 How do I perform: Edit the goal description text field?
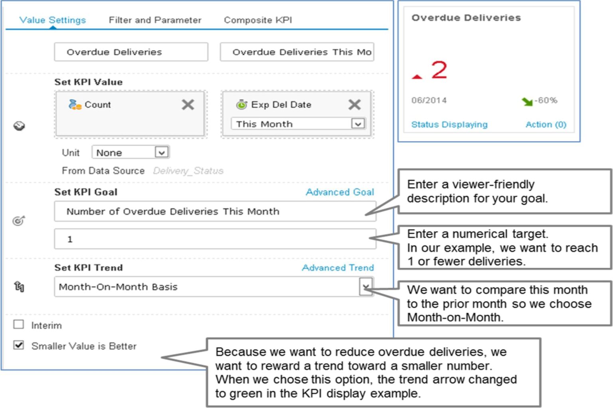(215, 212)
